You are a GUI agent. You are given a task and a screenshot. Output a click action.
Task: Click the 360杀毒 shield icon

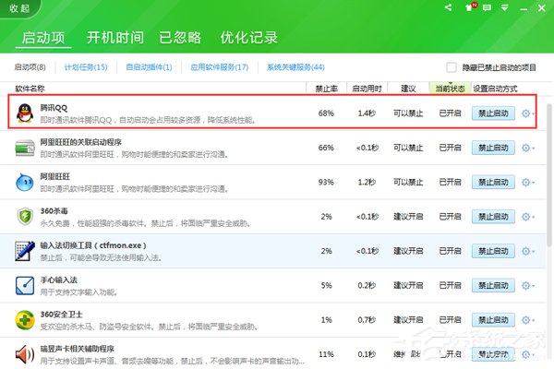point(25,217)
